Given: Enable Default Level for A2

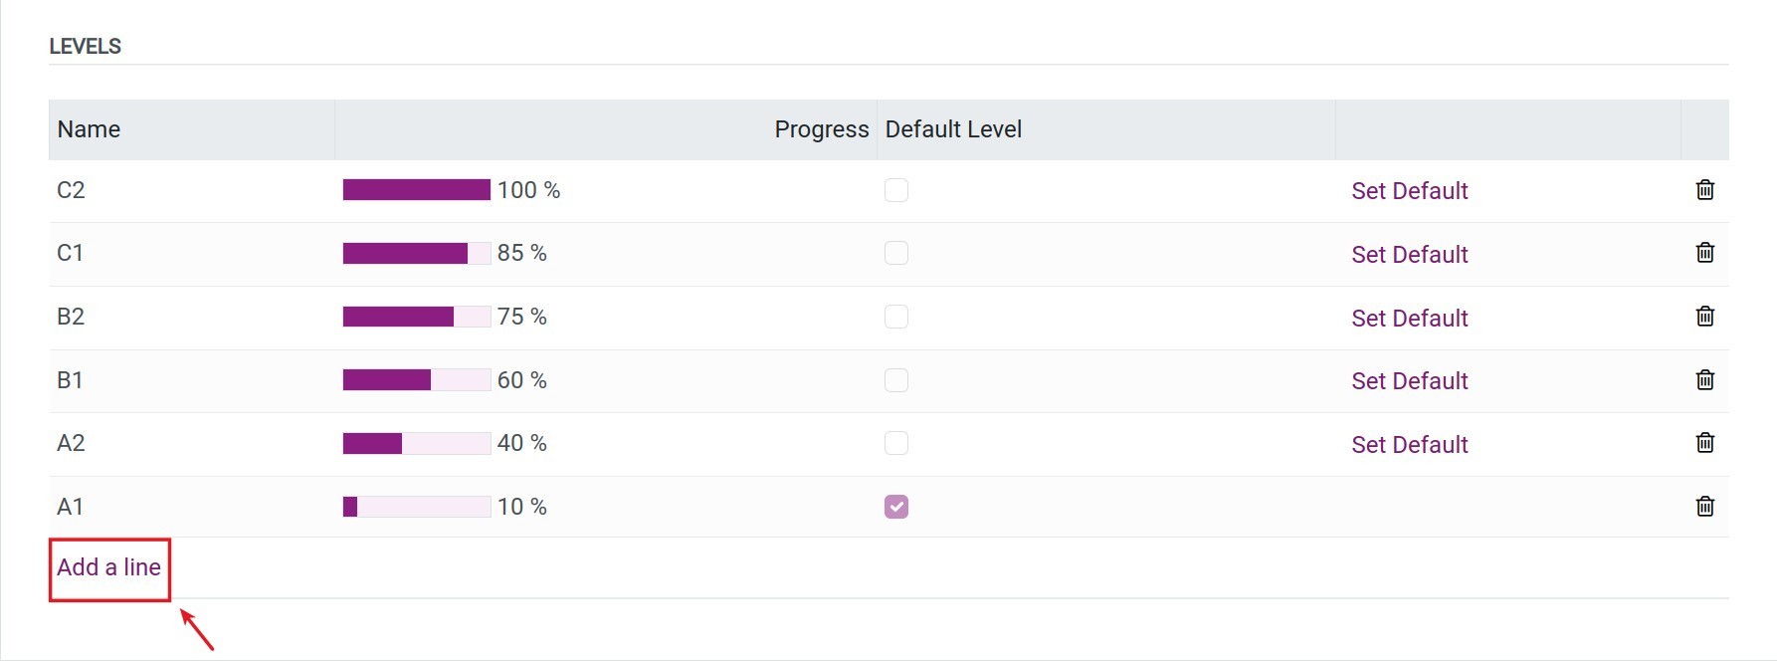Looking at the screenshot, I should tap(896, 443).
